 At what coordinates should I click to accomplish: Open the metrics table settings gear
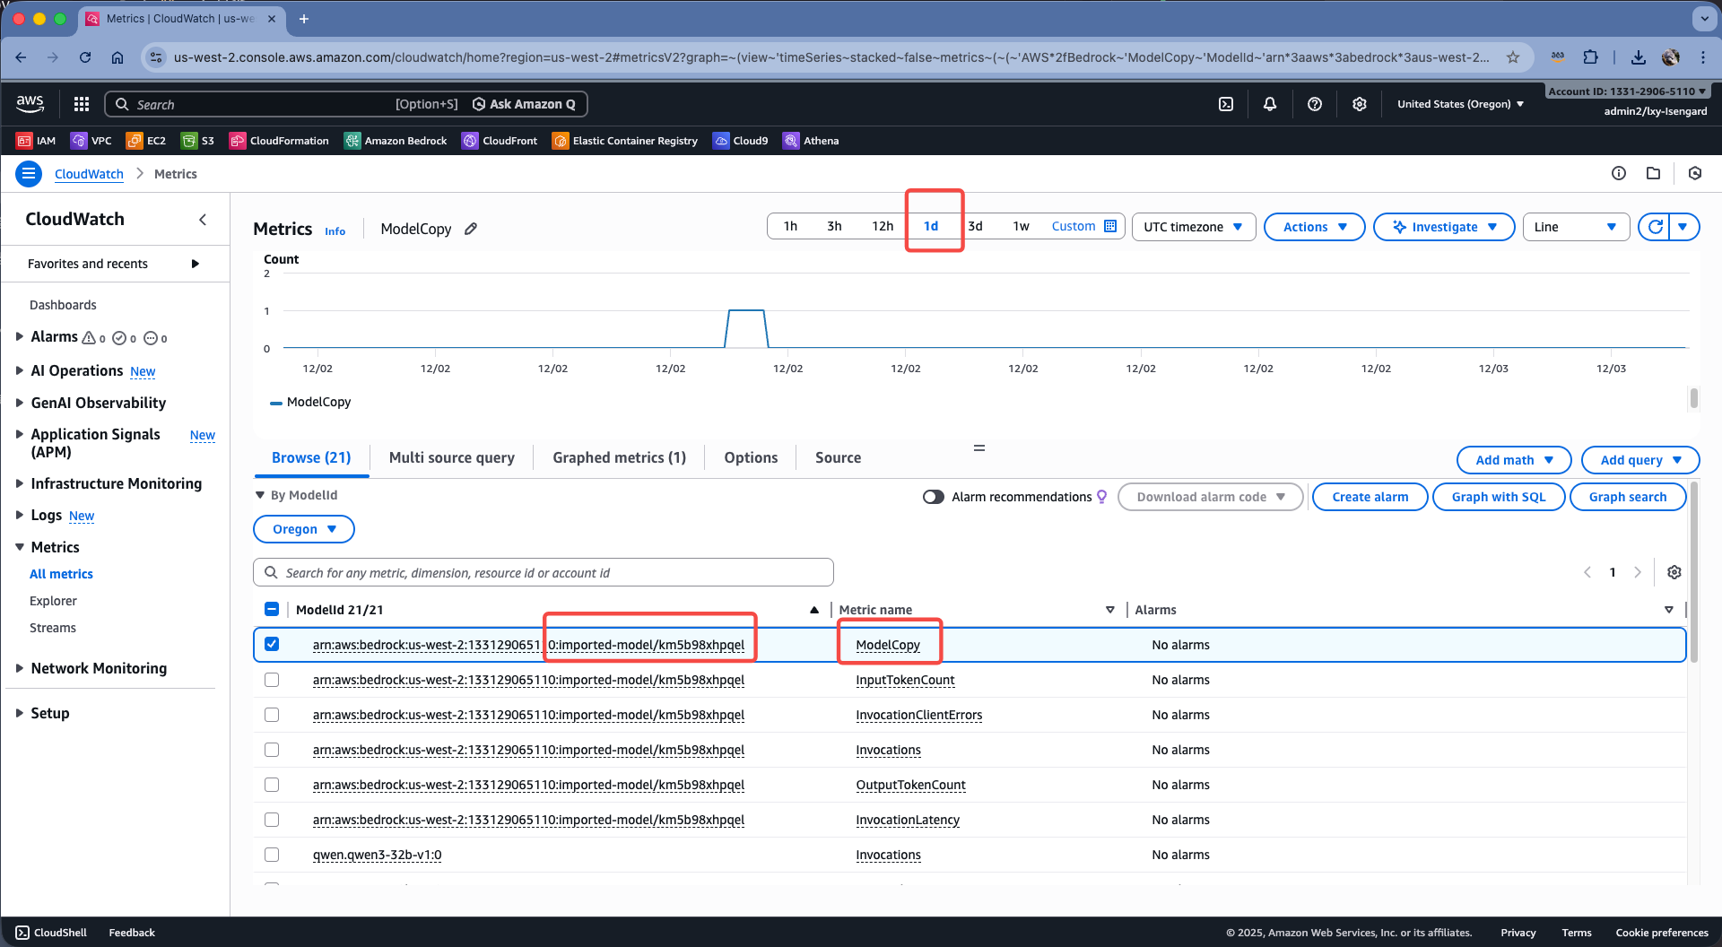(x=1674, y=572)
